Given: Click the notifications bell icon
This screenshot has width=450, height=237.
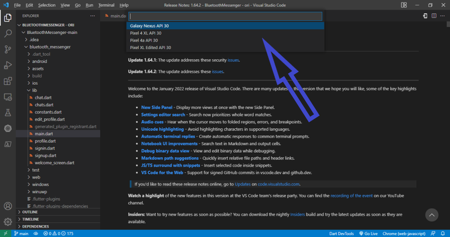Looking at the screenshot, I should [x=443, y=233].
